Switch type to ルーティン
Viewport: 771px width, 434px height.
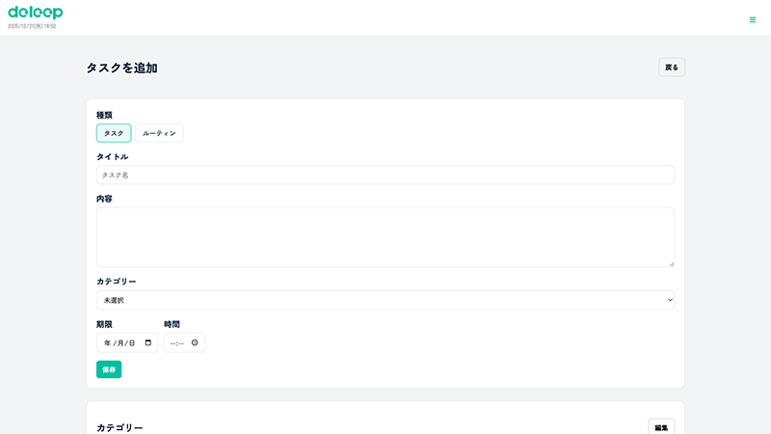tap(159, 133)
